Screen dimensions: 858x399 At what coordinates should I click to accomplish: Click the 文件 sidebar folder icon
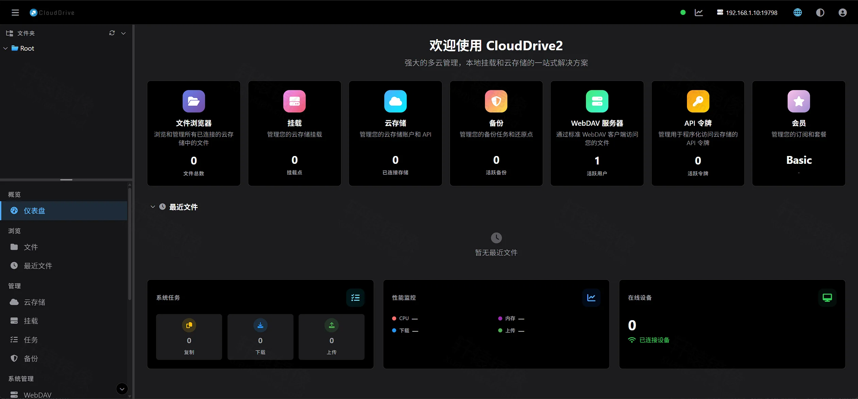coord(14,247)
